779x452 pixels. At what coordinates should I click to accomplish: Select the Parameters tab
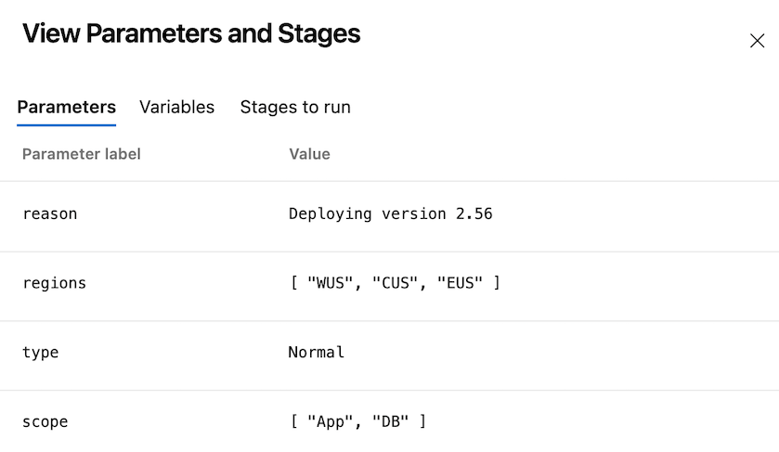(67, 107)
